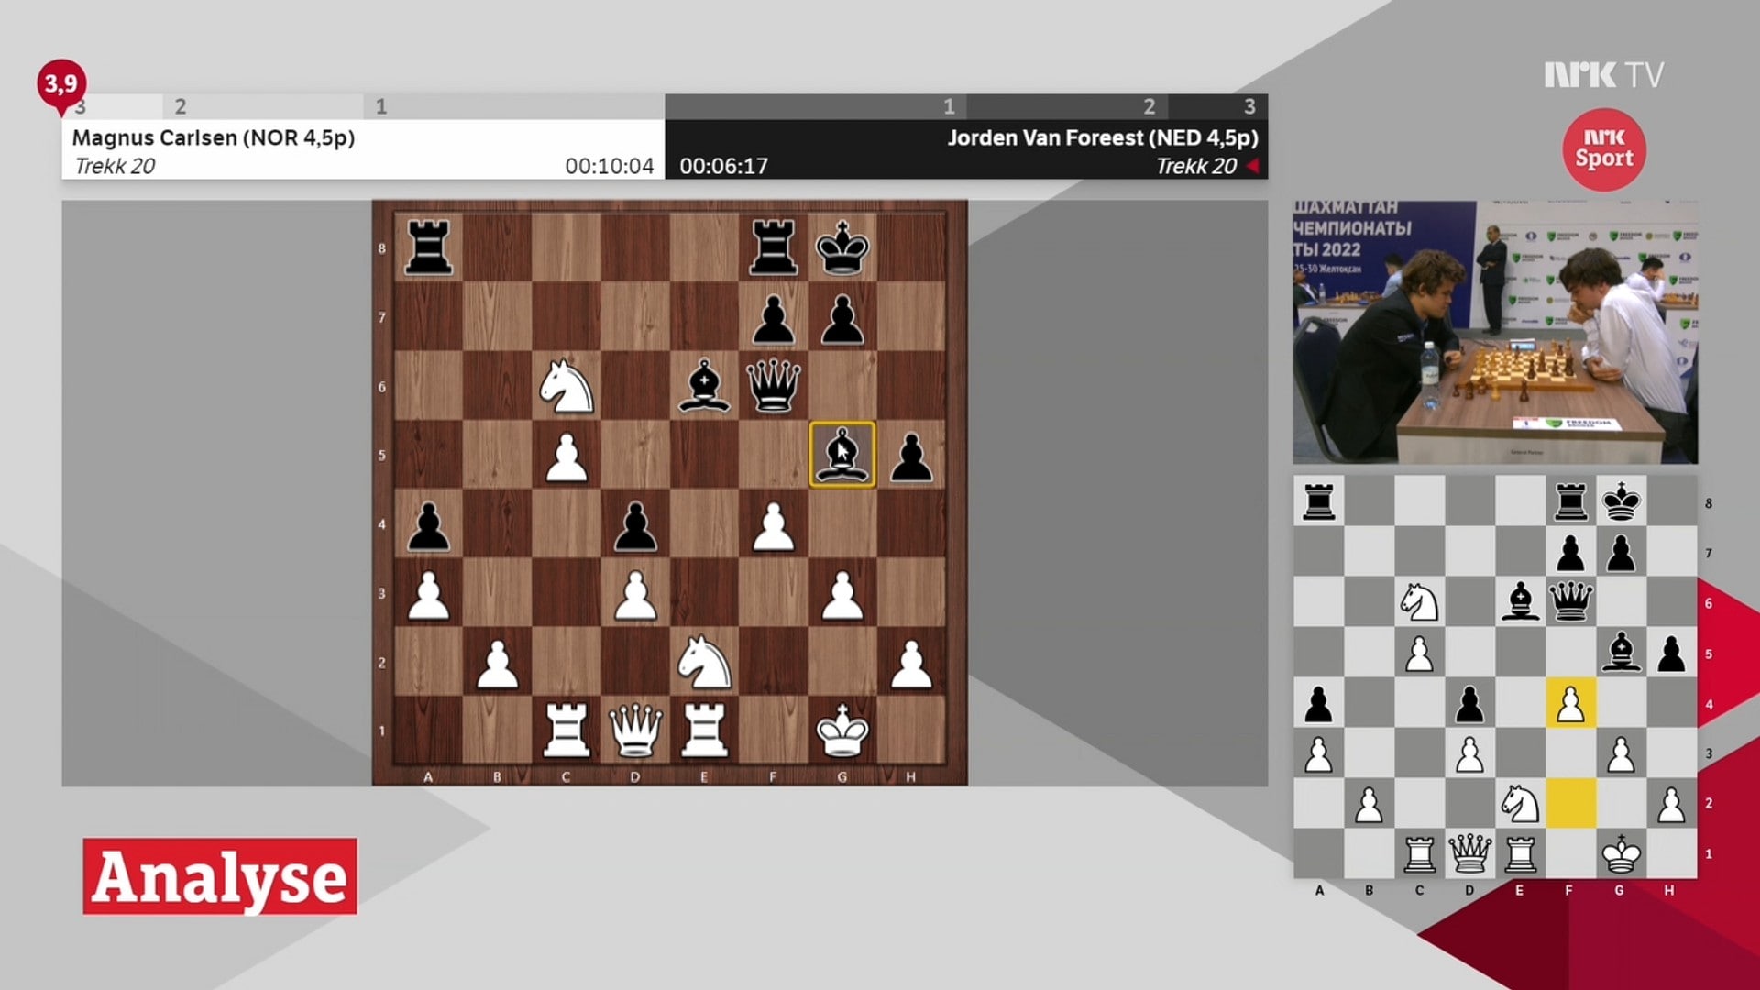The image size is (1760, 990).
Task: Select the black rook on a8
Action: tap(428, 247)
